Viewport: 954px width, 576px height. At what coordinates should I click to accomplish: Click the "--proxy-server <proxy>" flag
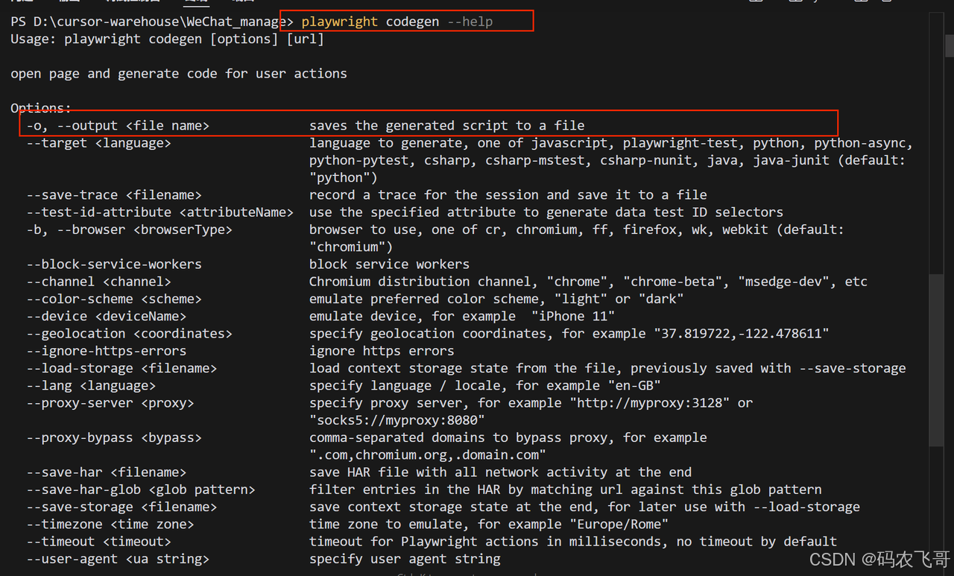click(110, 403)
